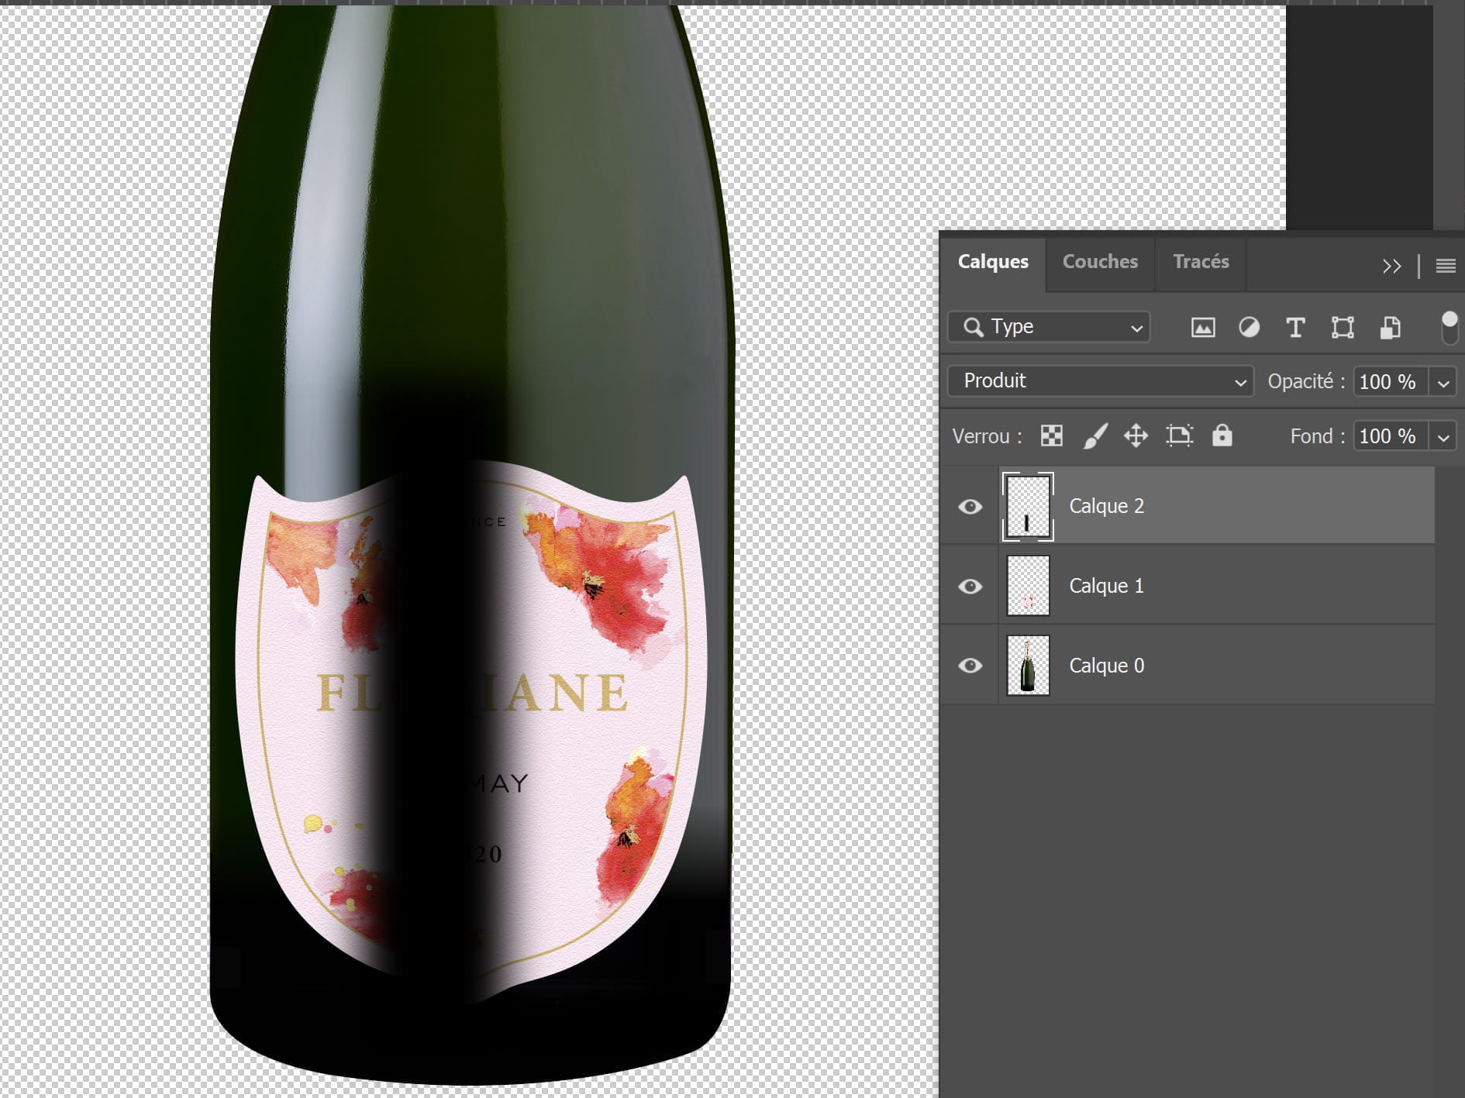Select the Calque 0 layer name

pyautogui.click(x=1106, y=666)
